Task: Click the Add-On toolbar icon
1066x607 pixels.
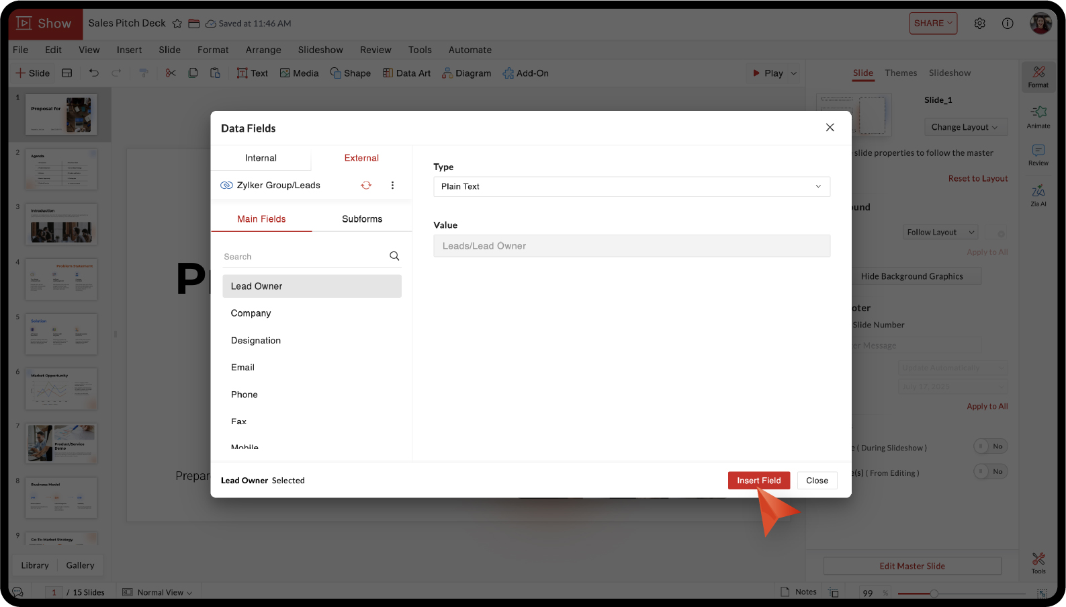Action: [x=525, y=73]
